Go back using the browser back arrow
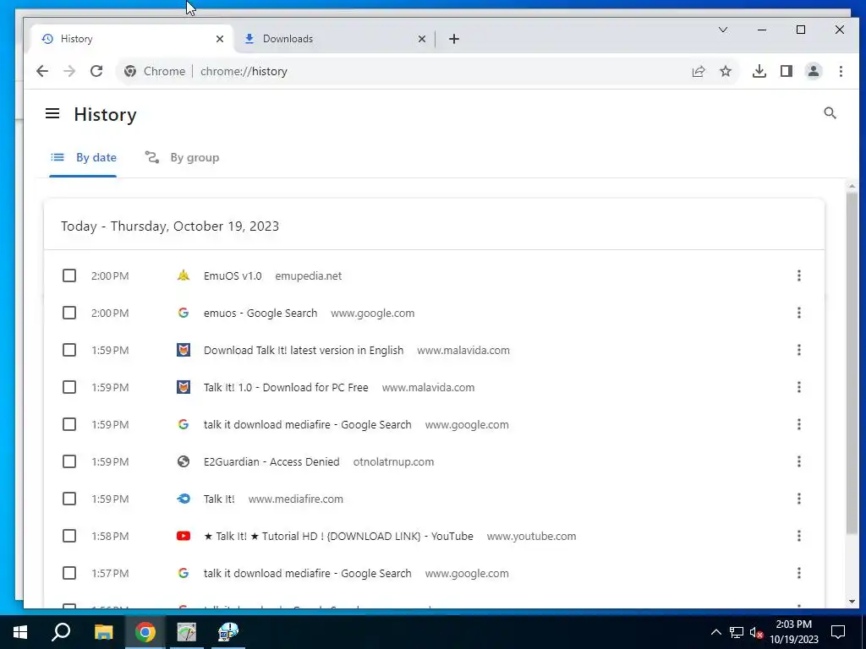 pyautogui.click(x=42, y=71)
